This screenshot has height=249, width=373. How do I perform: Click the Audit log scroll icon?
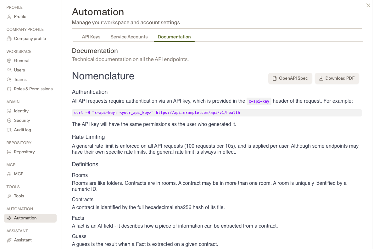[9, 130]
